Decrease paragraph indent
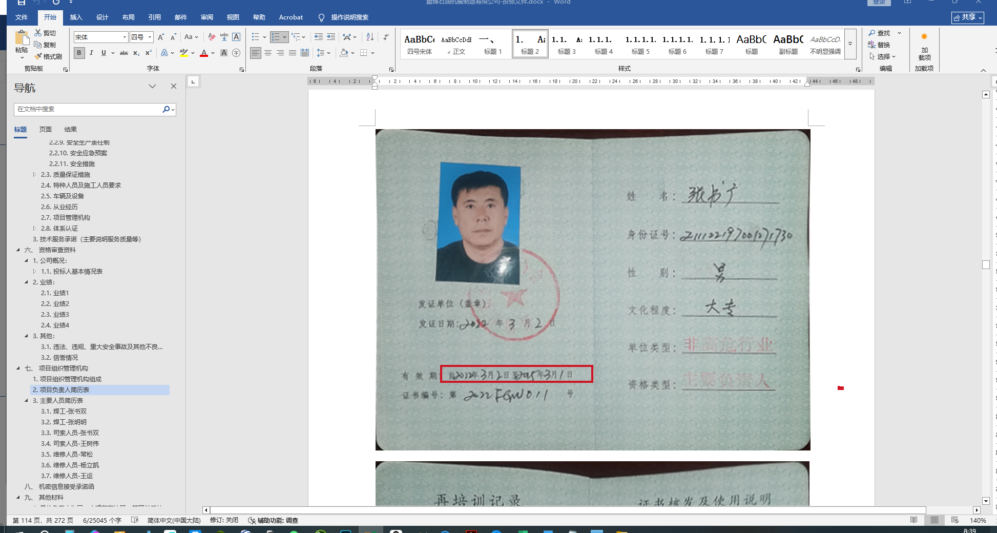Viewport: 997px width, 533px height. (x=319, y=37)
